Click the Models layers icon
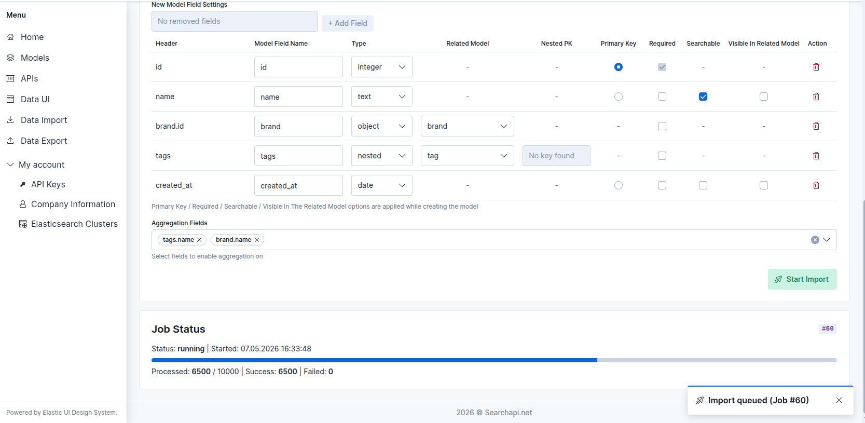This screenshot has height=423, width=865. click(10, 58)
